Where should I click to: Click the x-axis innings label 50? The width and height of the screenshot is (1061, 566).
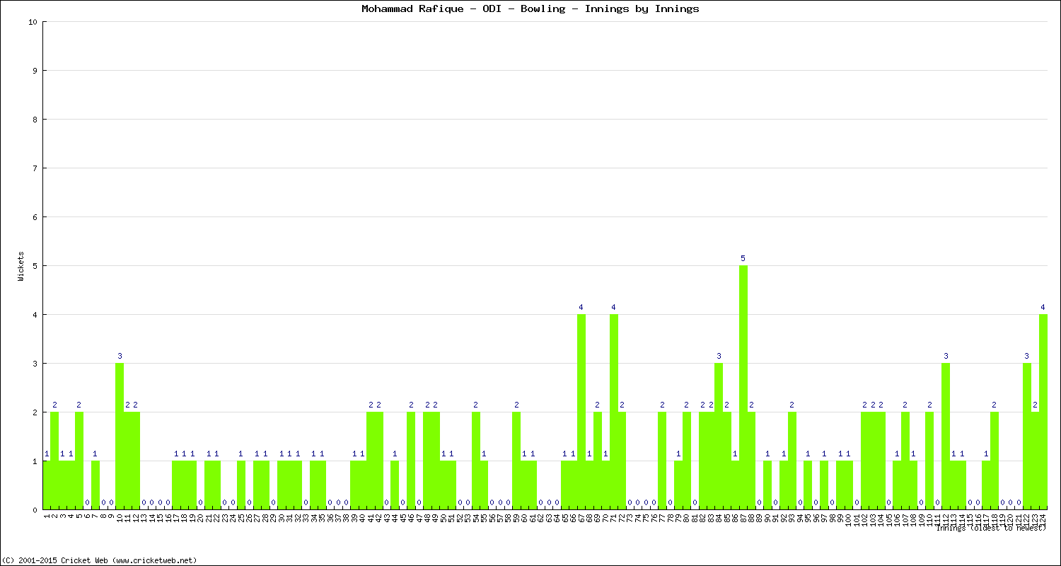click(443, 519)
